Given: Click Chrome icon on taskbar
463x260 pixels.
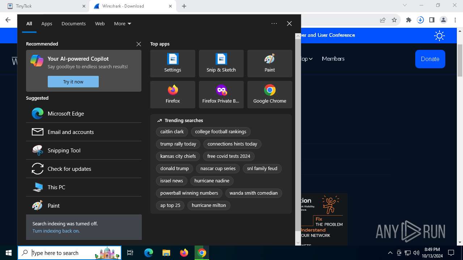Looking at the screenshot, I should pyautogui.click(x=202, y=253).
